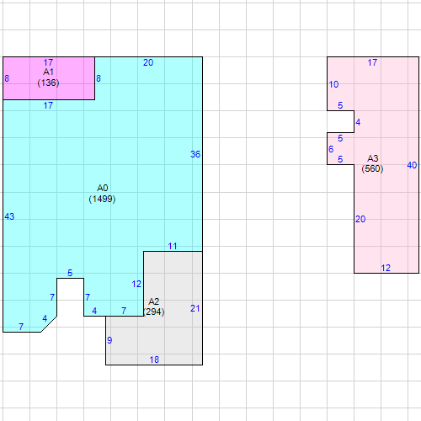Click the 4 dimension in A3's notch
Viewport: 421px width, 421px height.
(x=358, y=122)
